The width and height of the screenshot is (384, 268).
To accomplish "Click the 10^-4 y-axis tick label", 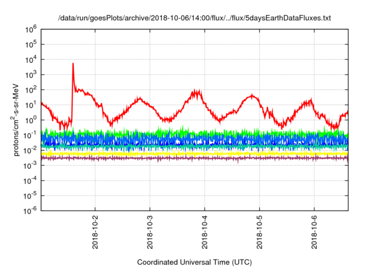I will (30, 181).
